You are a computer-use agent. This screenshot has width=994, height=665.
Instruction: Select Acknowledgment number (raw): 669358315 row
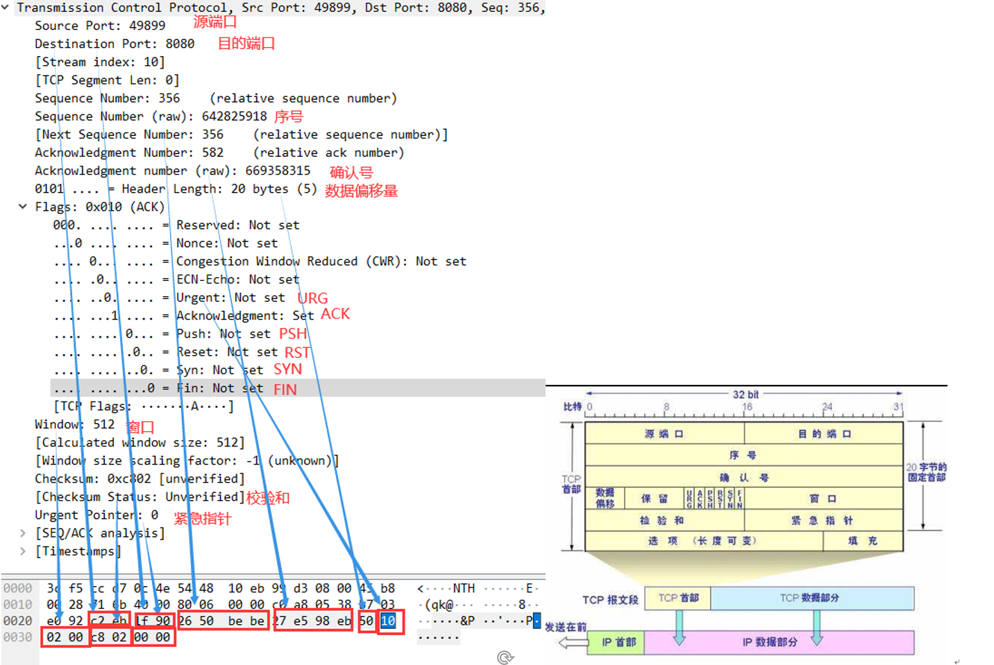click(173, 170)
